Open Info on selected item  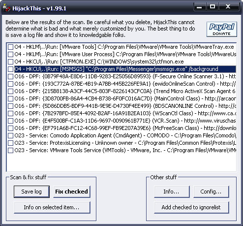click(x=52, y=207)
